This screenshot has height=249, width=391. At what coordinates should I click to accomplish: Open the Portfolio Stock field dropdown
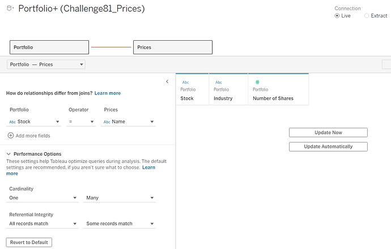34,122
